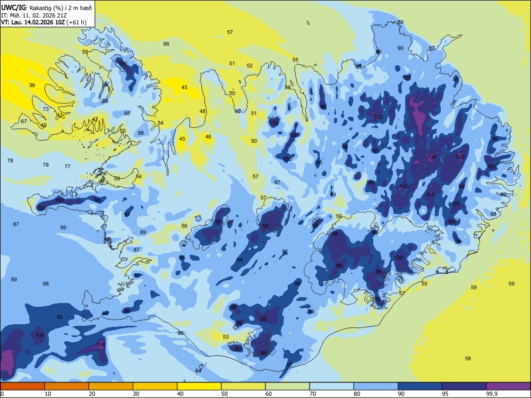
Task: Click the humidity value '53' on the map
Action: click(226, 337)
